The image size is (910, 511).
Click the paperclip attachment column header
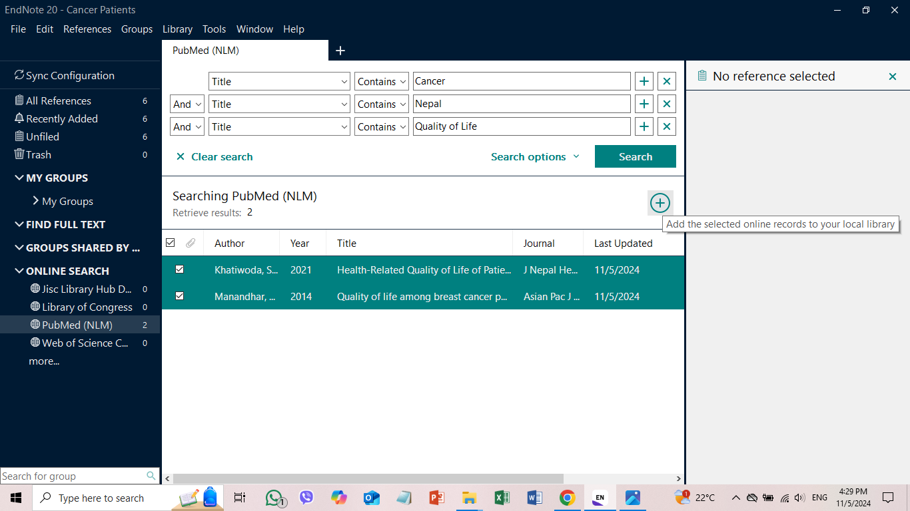tap(191, 243)
